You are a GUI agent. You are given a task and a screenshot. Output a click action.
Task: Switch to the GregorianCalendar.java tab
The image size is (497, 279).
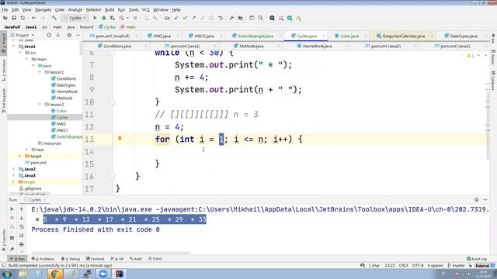[x=403, y=36]
